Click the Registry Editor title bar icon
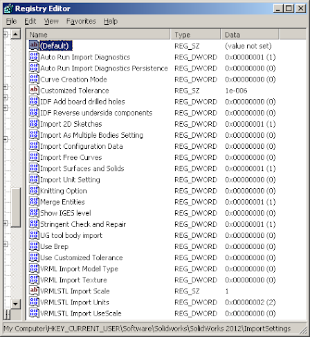The width and height of the screenshot is (310, 337). point(8,8)
